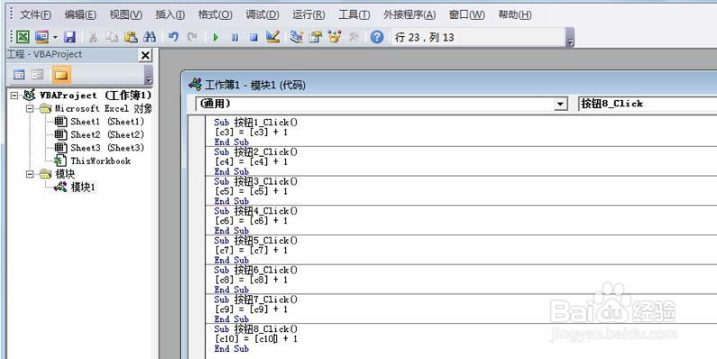Toggle Design Mode icon
717x359 pixels.
click(x=273, y=37)
